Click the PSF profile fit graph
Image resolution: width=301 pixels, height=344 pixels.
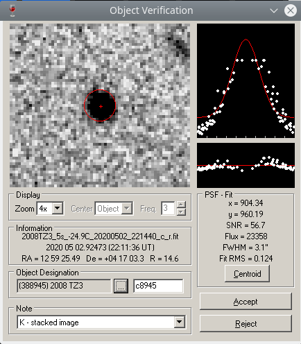[246, 80]
